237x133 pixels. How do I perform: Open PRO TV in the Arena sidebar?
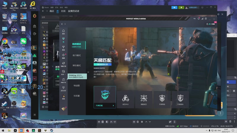(x=63, y=81)
